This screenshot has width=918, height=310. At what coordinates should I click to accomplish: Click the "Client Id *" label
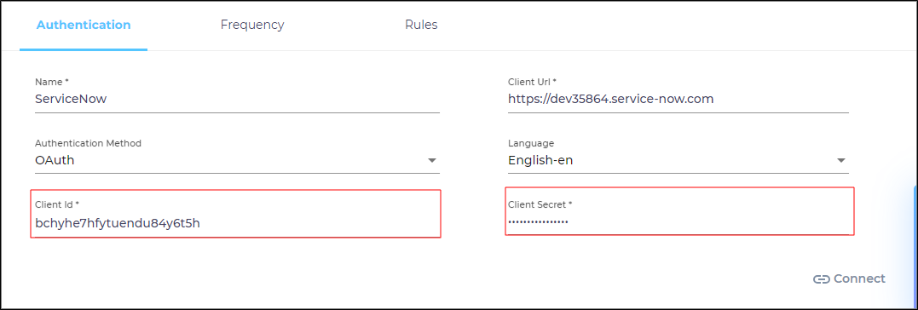[x=57, y=204]
